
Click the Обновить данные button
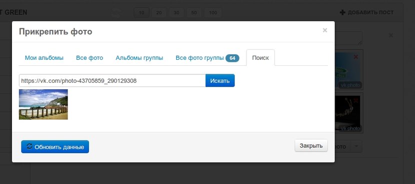tap(55, 147)
